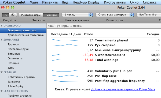Open the Head-up Display menu
This screenshot has height=98, width=161.
[86, 2]
